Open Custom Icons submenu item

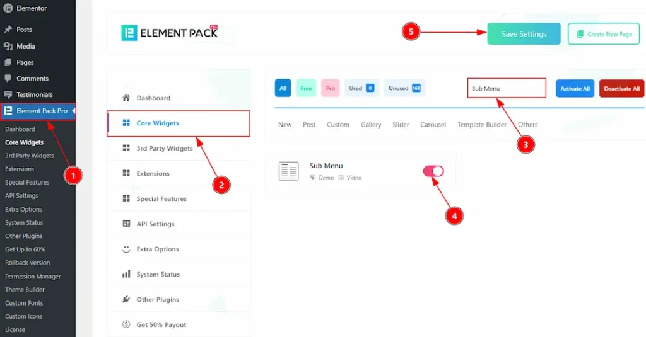24,316
